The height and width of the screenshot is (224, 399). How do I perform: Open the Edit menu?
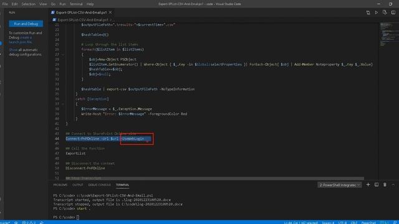(14, 4)
